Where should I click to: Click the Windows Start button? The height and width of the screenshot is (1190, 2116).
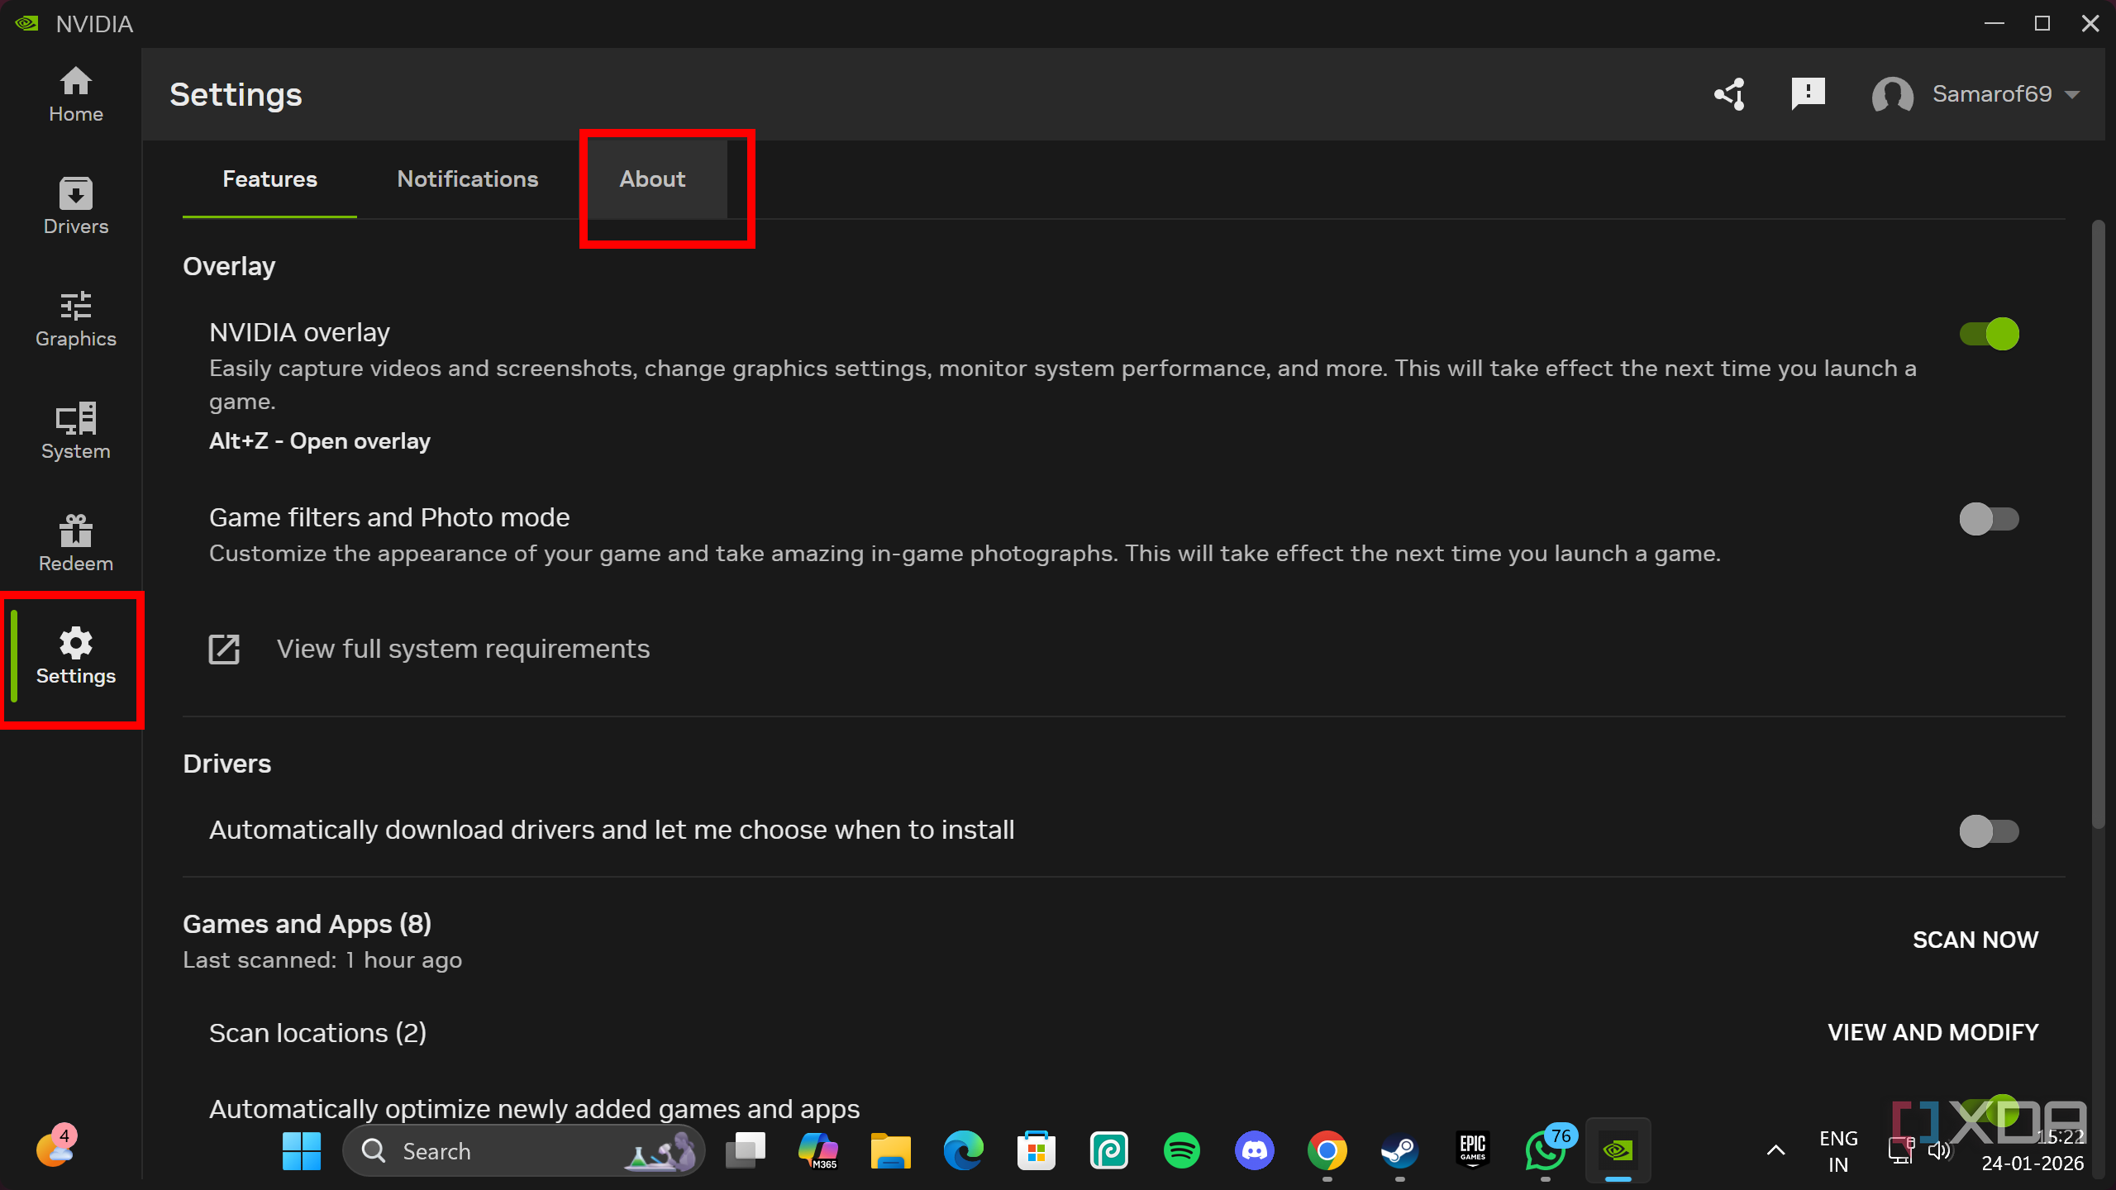[x=301, y=1150]
